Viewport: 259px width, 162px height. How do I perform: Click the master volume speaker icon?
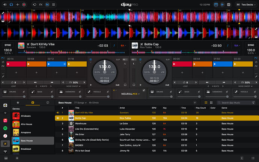[x=5, y=4]
